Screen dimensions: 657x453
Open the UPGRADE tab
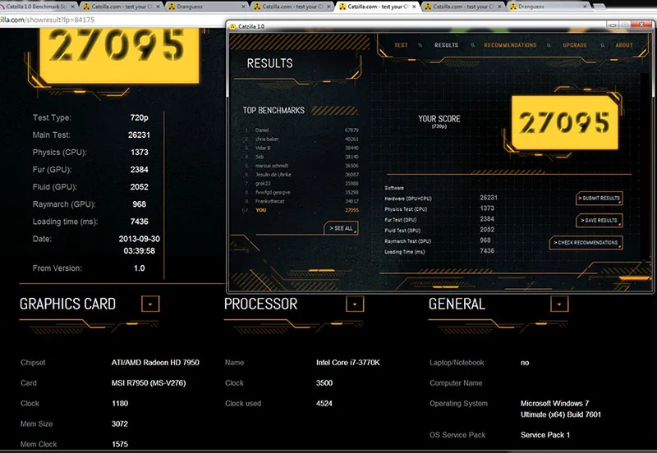coord(574,45)
